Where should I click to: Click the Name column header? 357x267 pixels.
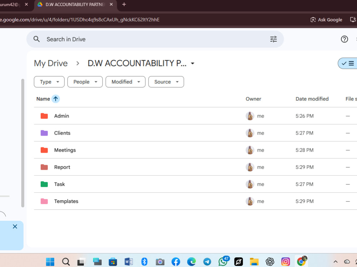click(x=43, y=99)
